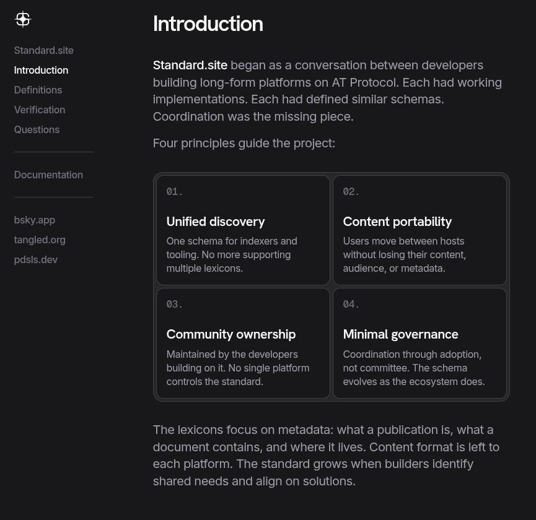Click the 02. number label
536x520 pixels.
[x=351, y=192]
